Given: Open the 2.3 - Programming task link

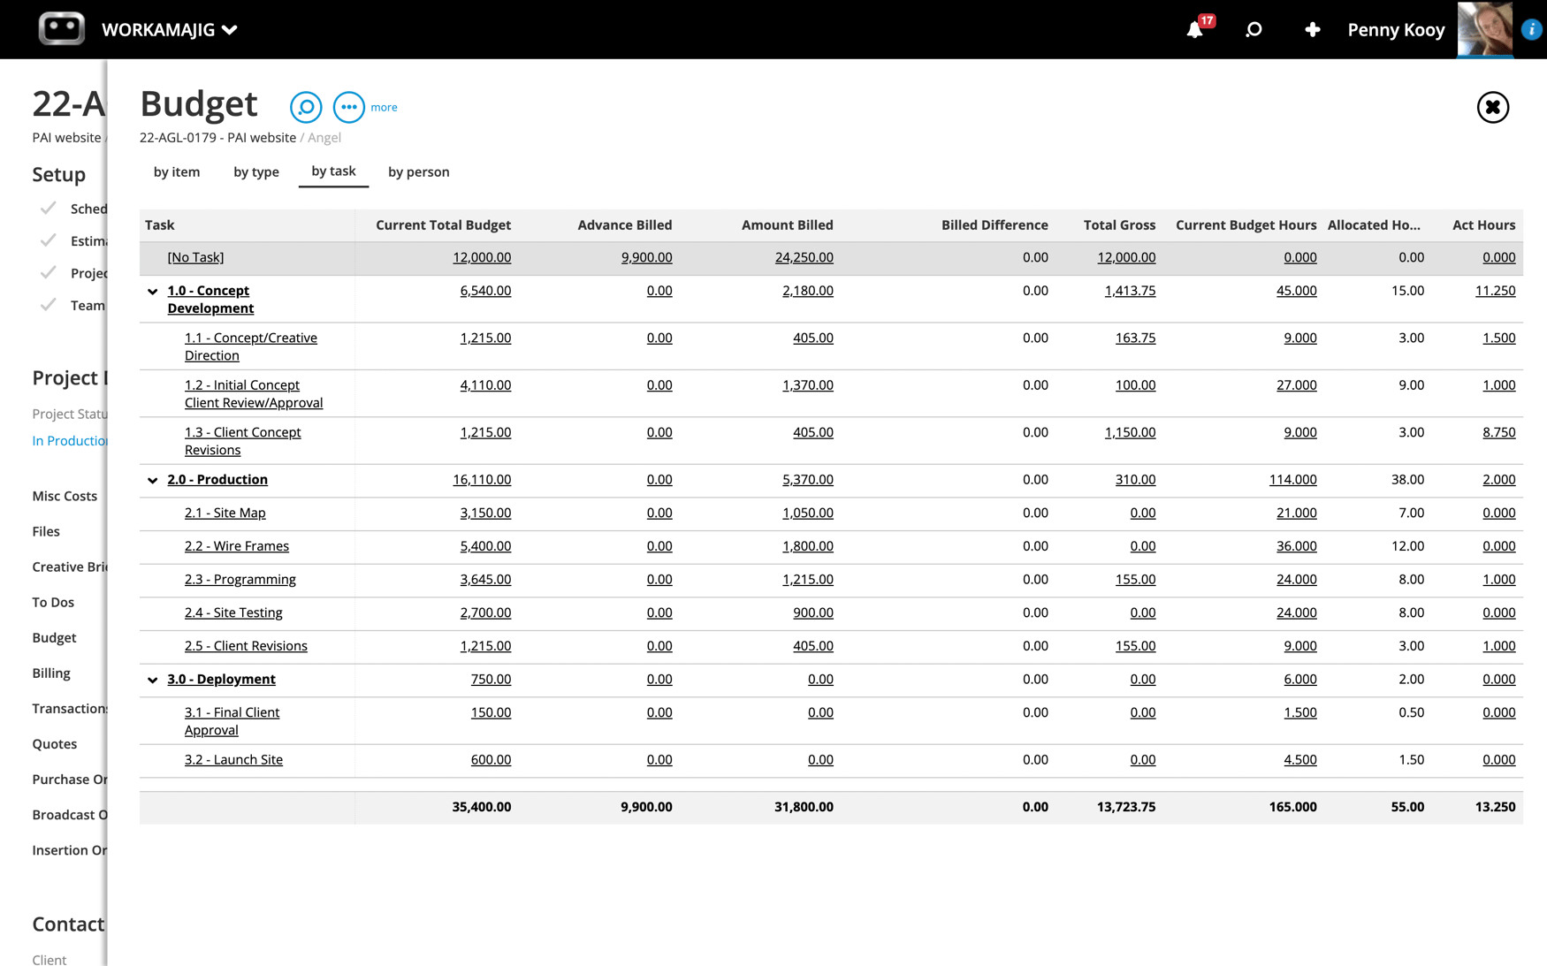Looking at the screenshot, I should (240, 579).
